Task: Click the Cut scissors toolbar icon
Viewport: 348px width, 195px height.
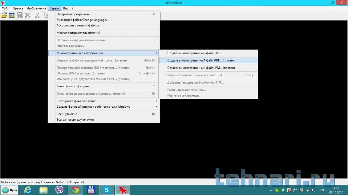Action: tap(37, 15)
